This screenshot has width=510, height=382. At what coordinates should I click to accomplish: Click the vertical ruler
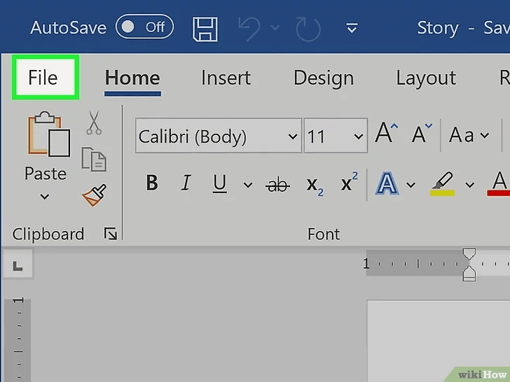[18, 339]
